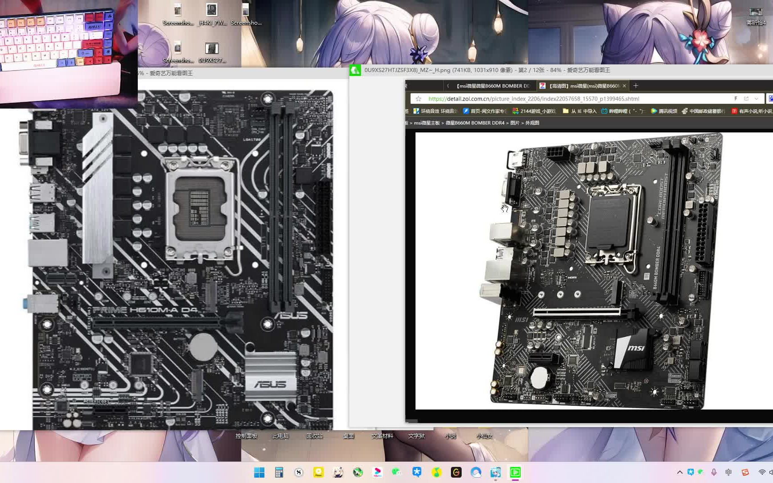Open the black G icon app on taskbar
This screenshot has width=773, height=483.
pos(456,472)
